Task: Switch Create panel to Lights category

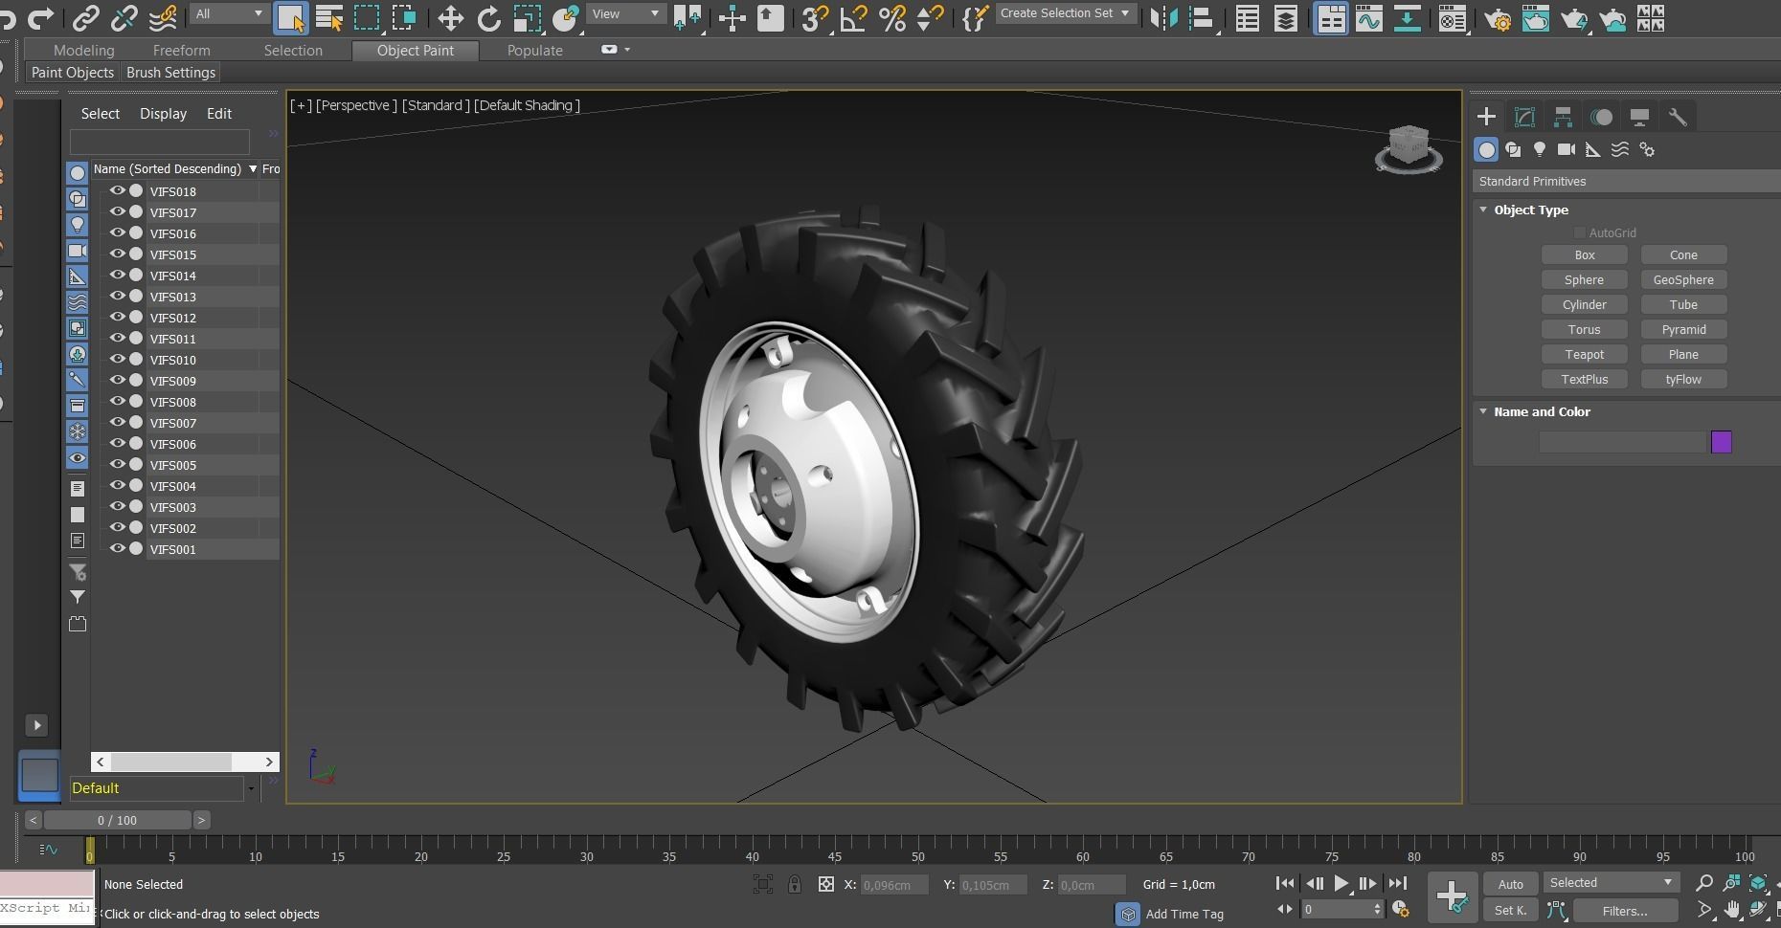Action: click(x=1540, y=149)
